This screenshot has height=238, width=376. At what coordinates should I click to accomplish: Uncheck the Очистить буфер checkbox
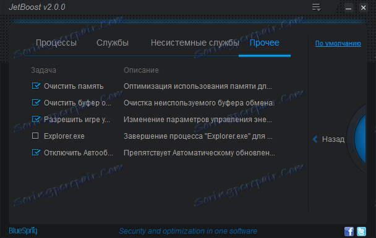(36, 102)
